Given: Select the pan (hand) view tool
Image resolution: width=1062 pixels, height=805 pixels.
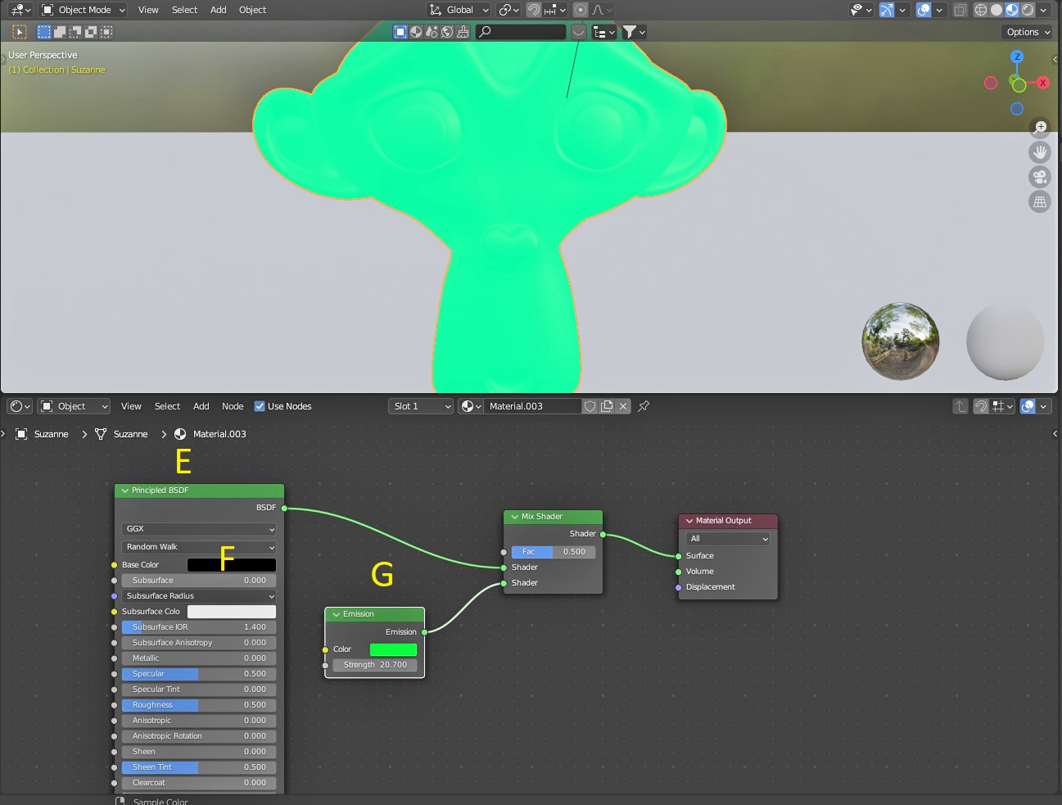Looking at the screenshot, I should [1040, 152].
